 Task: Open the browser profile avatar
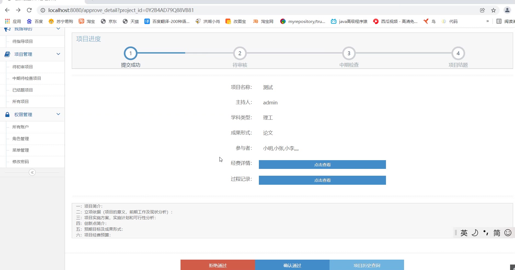coord(507,10)
